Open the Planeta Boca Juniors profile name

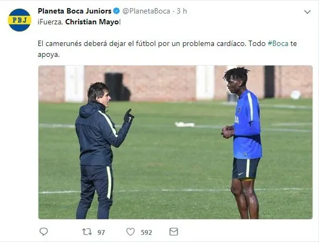(x=74, y=11)
